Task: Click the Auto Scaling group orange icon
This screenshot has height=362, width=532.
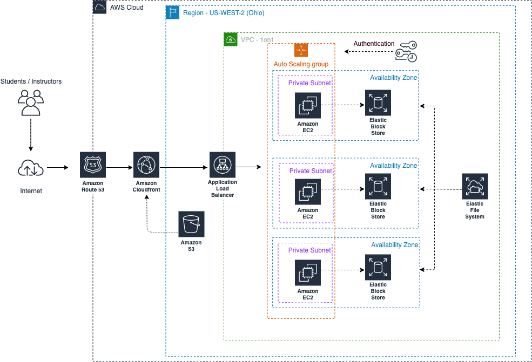Action: coord(301,50)
